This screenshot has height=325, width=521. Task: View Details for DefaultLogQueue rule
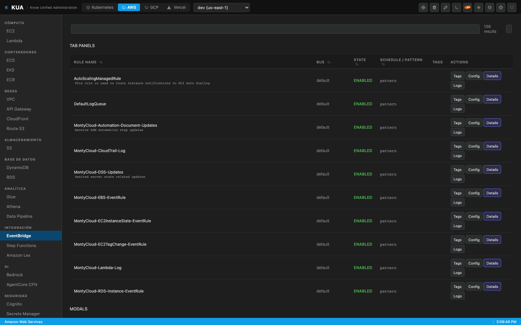pos(492,99)
